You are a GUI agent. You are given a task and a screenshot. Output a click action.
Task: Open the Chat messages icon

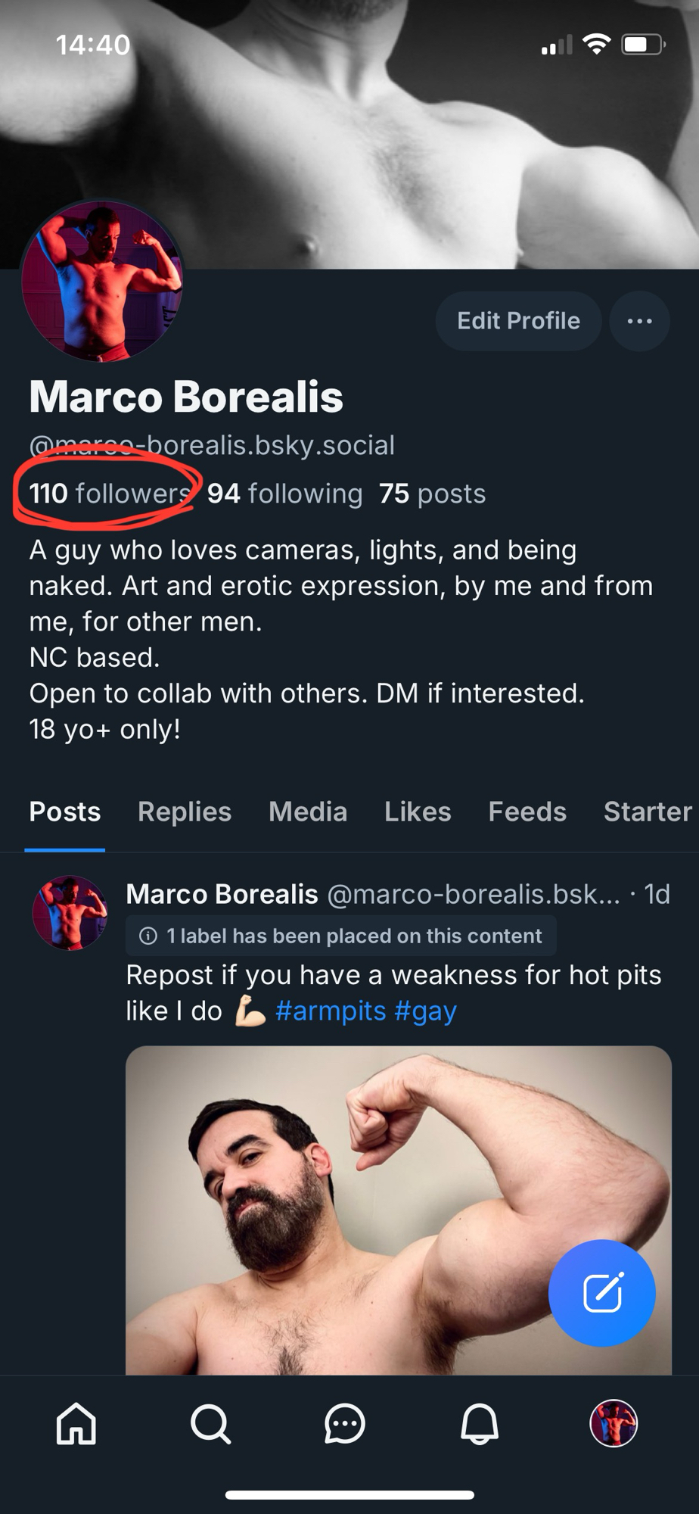click(x=345, y=1423)
